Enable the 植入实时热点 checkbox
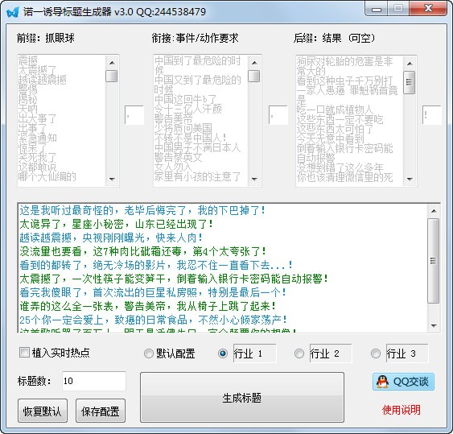This screenshot has width=453, height=434. click(24, 353)
